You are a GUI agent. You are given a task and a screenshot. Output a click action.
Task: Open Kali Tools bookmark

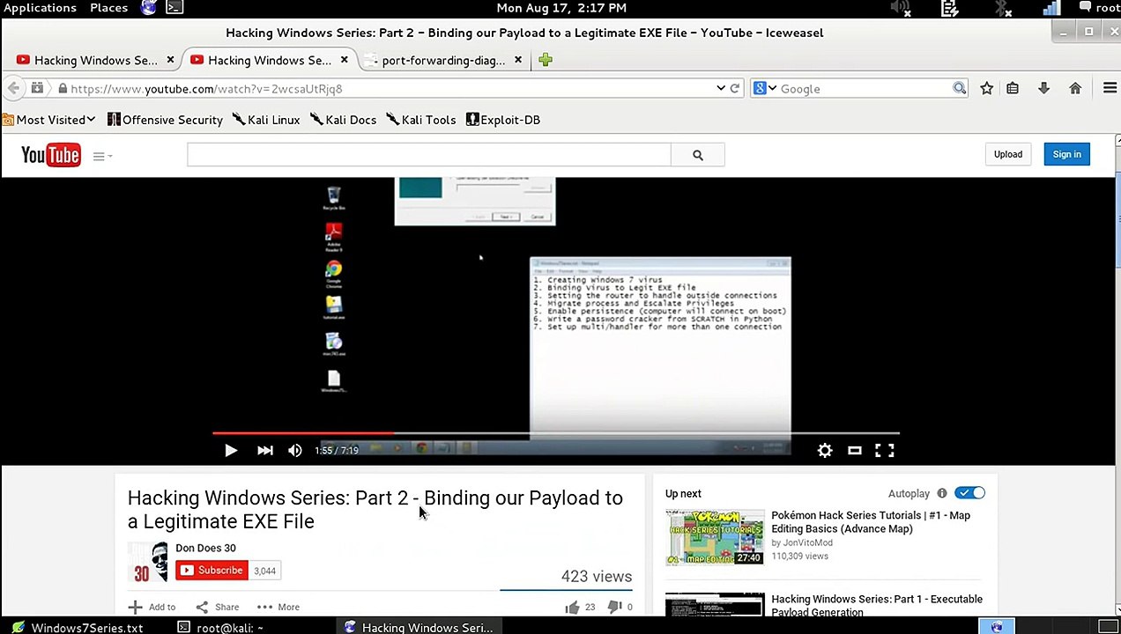(x=421, y=120)
